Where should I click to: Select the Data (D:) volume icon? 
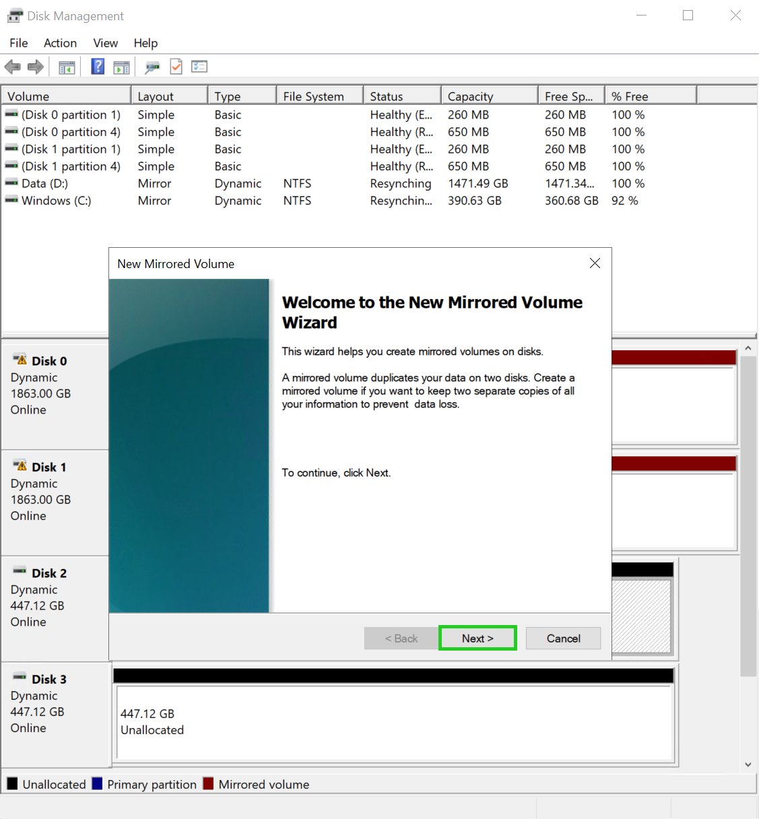coord(10,183)
